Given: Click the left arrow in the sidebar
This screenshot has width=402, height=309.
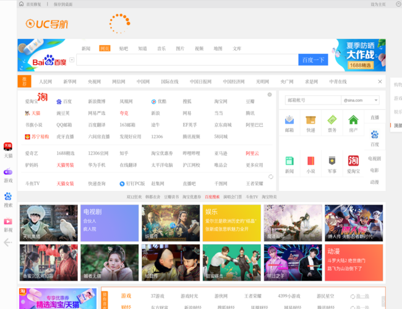Looking at the screenshot, I should [x=8, y=242].
